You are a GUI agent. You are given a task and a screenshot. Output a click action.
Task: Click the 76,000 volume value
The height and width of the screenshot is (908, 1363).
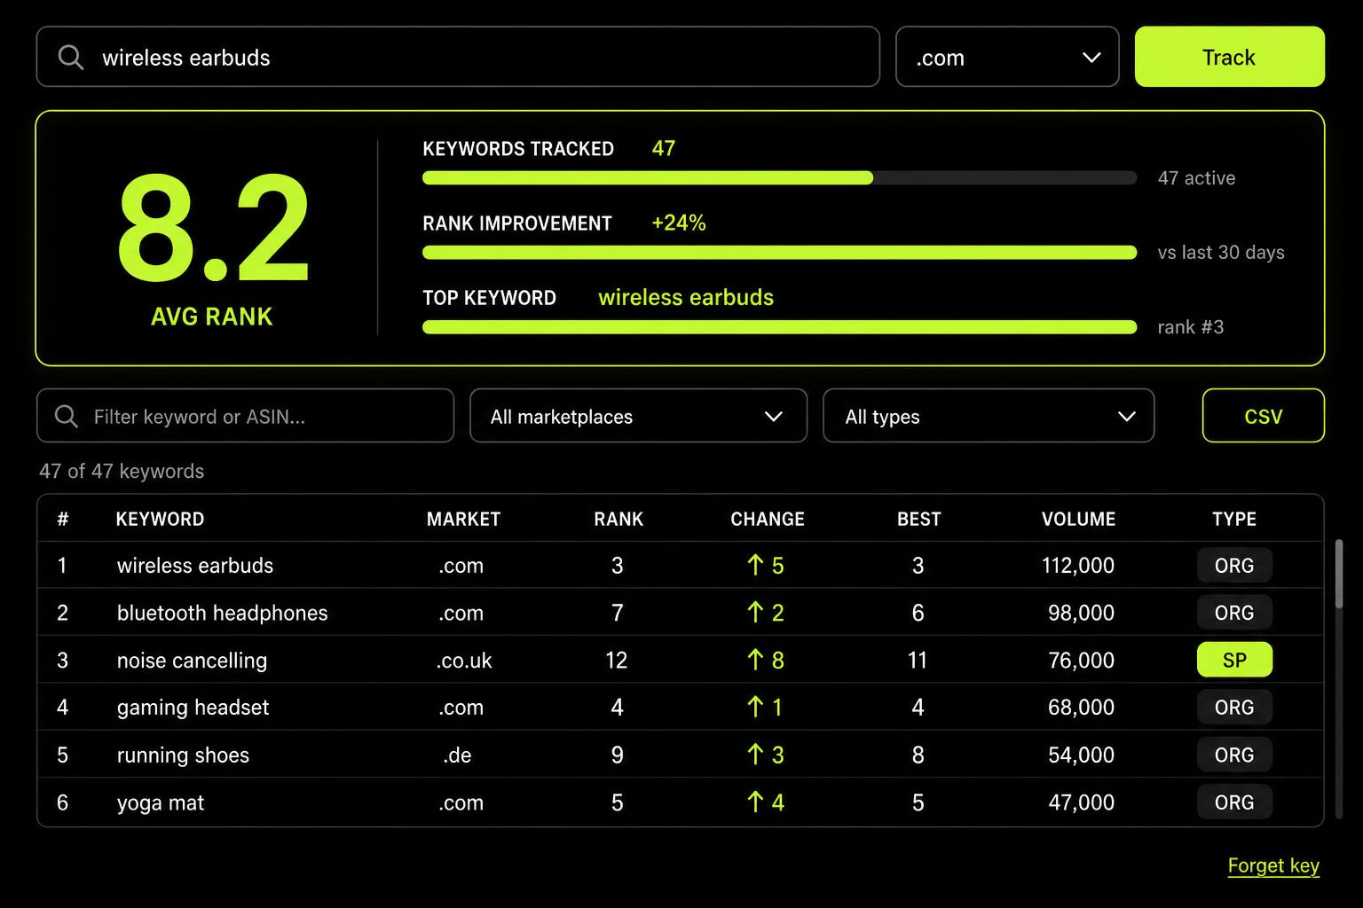point(1081,660)
